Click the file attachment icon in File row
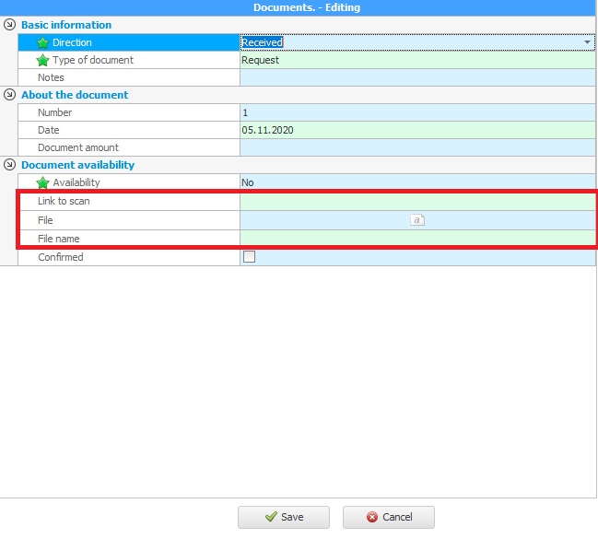598x539 pixels. (417, 220)
